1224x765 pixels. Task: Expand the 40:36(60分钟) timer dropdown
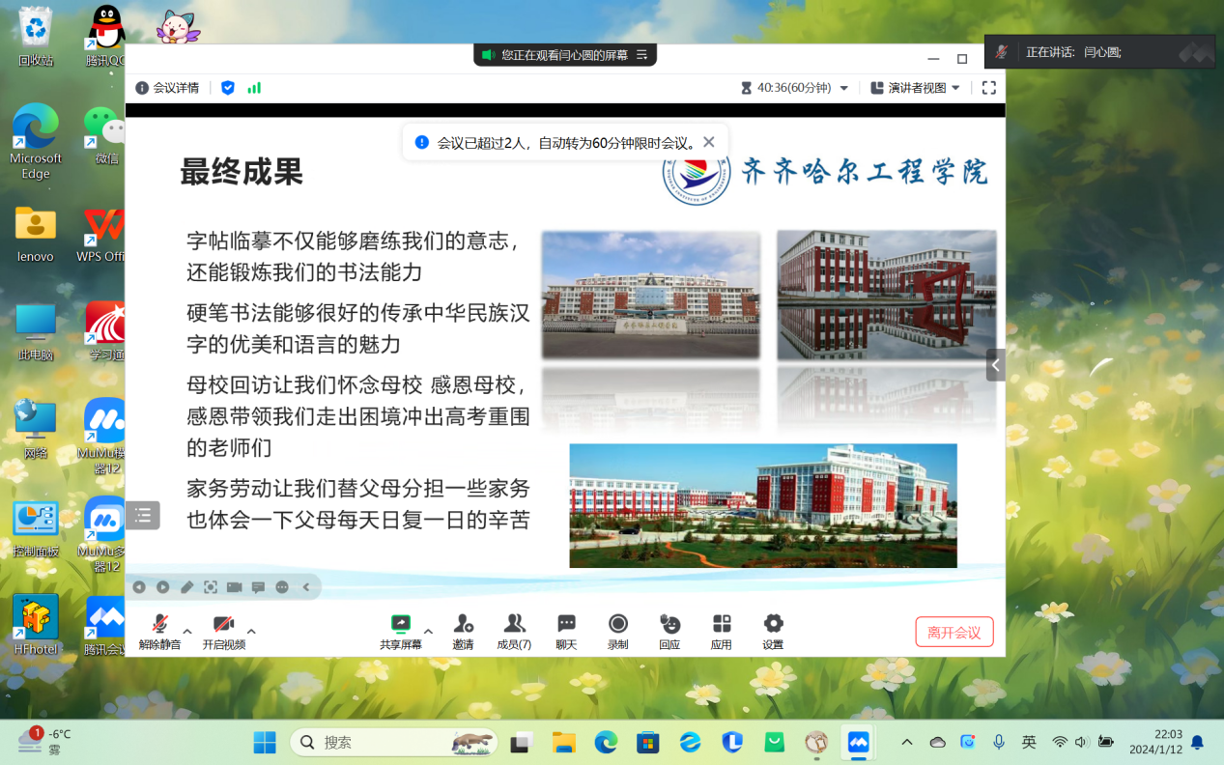click(843, 88)
